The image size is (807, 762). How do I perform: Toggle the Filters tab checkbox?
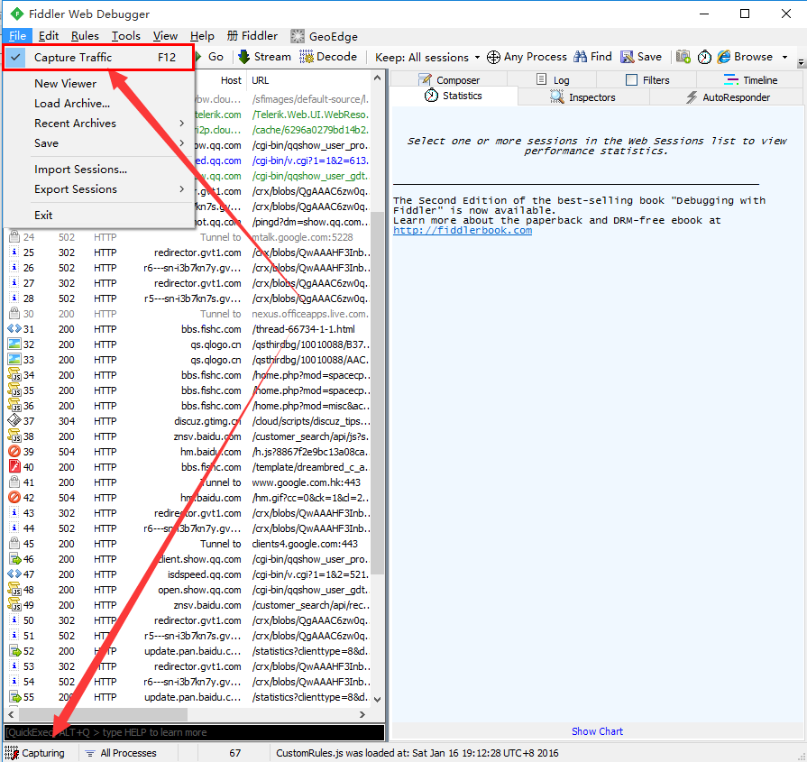631,80
